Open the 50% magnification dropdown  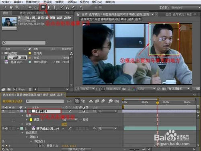click(x=88, y=89)
